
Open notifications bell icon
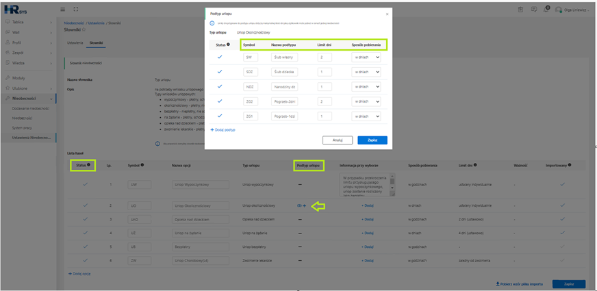546,10
